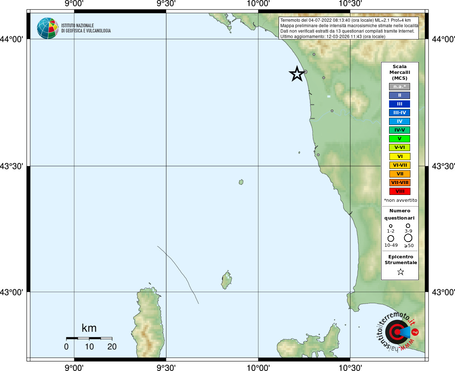This screenshot has height=371, width=455.
Task: Click the Epicentro Strumentale legend heading
Action: point(401,260)
